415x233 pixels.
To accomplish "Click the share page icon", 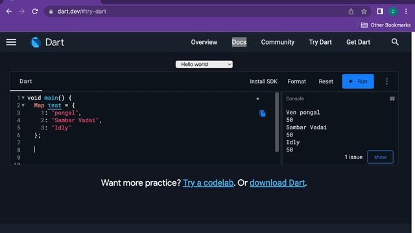I will [351, 12].
